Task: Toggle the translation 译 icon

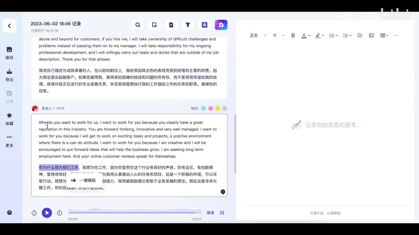Action: pyautogui.click(x=205, y=25)
